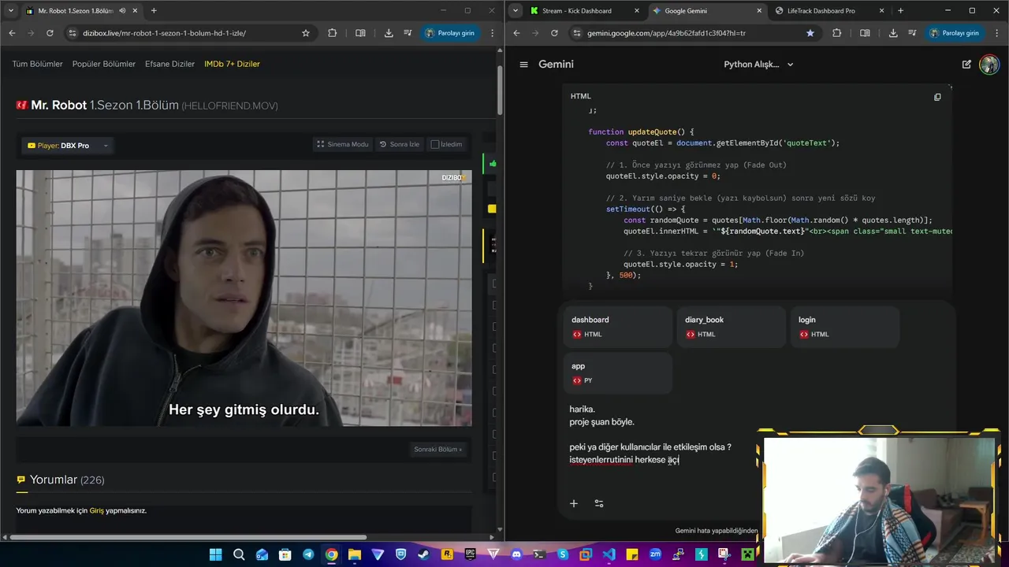Toggle Sinema Modu for the player

[343, 144]
